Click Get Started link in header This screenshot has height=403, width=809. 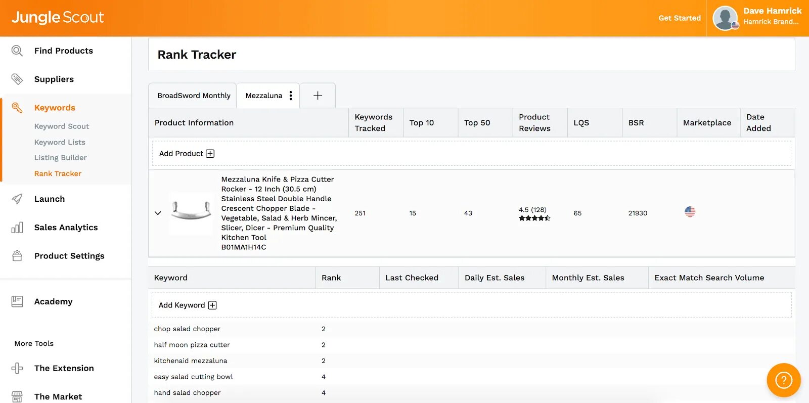(679, 18)
